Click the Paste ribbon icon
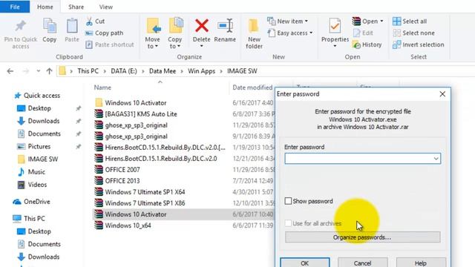 coord(72,25)
